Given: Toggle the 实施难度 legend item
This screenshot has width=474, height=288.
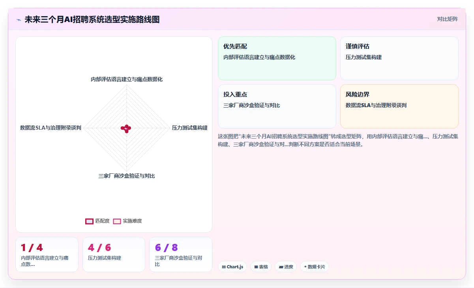Looking at the screenshot, I should pyautogui.click(x=127, y=221).
